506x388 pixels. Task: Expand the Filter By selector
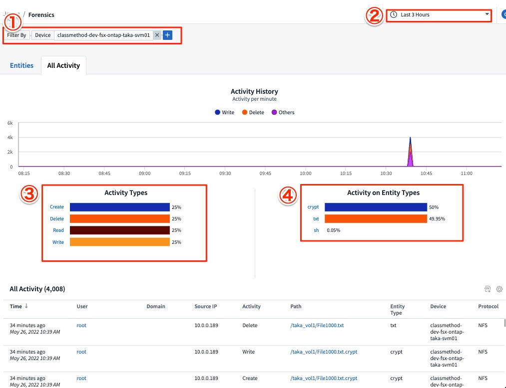(x=16, y=35)
